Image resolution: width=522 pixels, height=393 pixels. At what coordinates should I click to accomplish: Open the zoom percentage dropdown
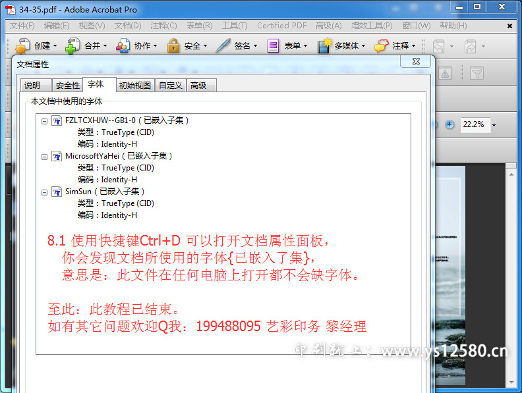tap(494, 125)
